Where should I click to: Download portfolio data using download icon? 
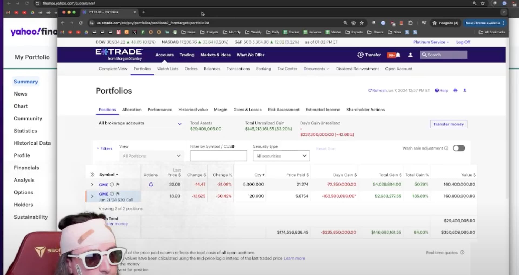pyautogui.click(x=465, y=90)
